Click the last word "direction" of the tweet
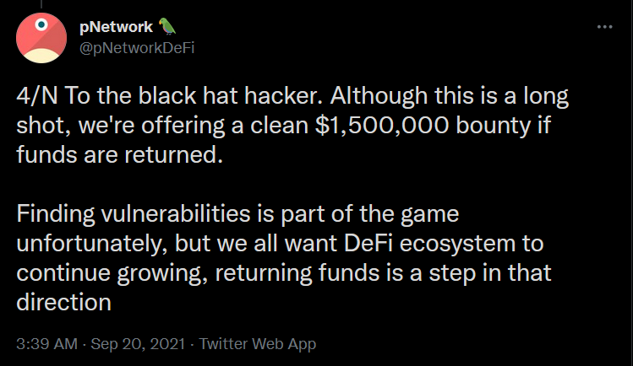The image size is (633, 366). pyautogui.click(x=63, y=302)
